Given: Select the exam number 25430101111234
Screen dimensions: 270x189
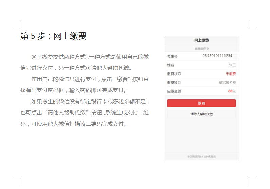Looking at the screenshot, I should point(217,56).
